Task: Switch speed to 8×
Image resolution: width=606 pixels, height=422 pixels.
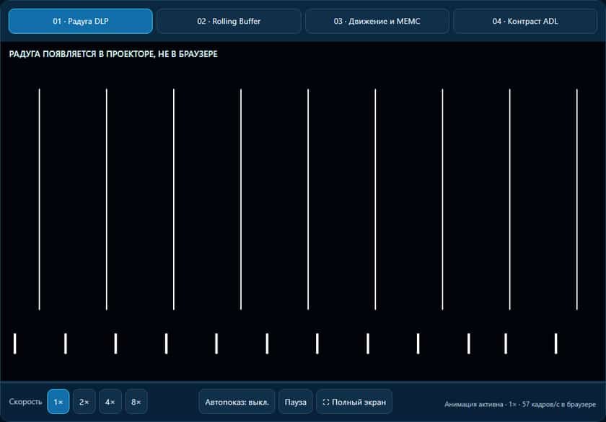Action: coord(136,402)
